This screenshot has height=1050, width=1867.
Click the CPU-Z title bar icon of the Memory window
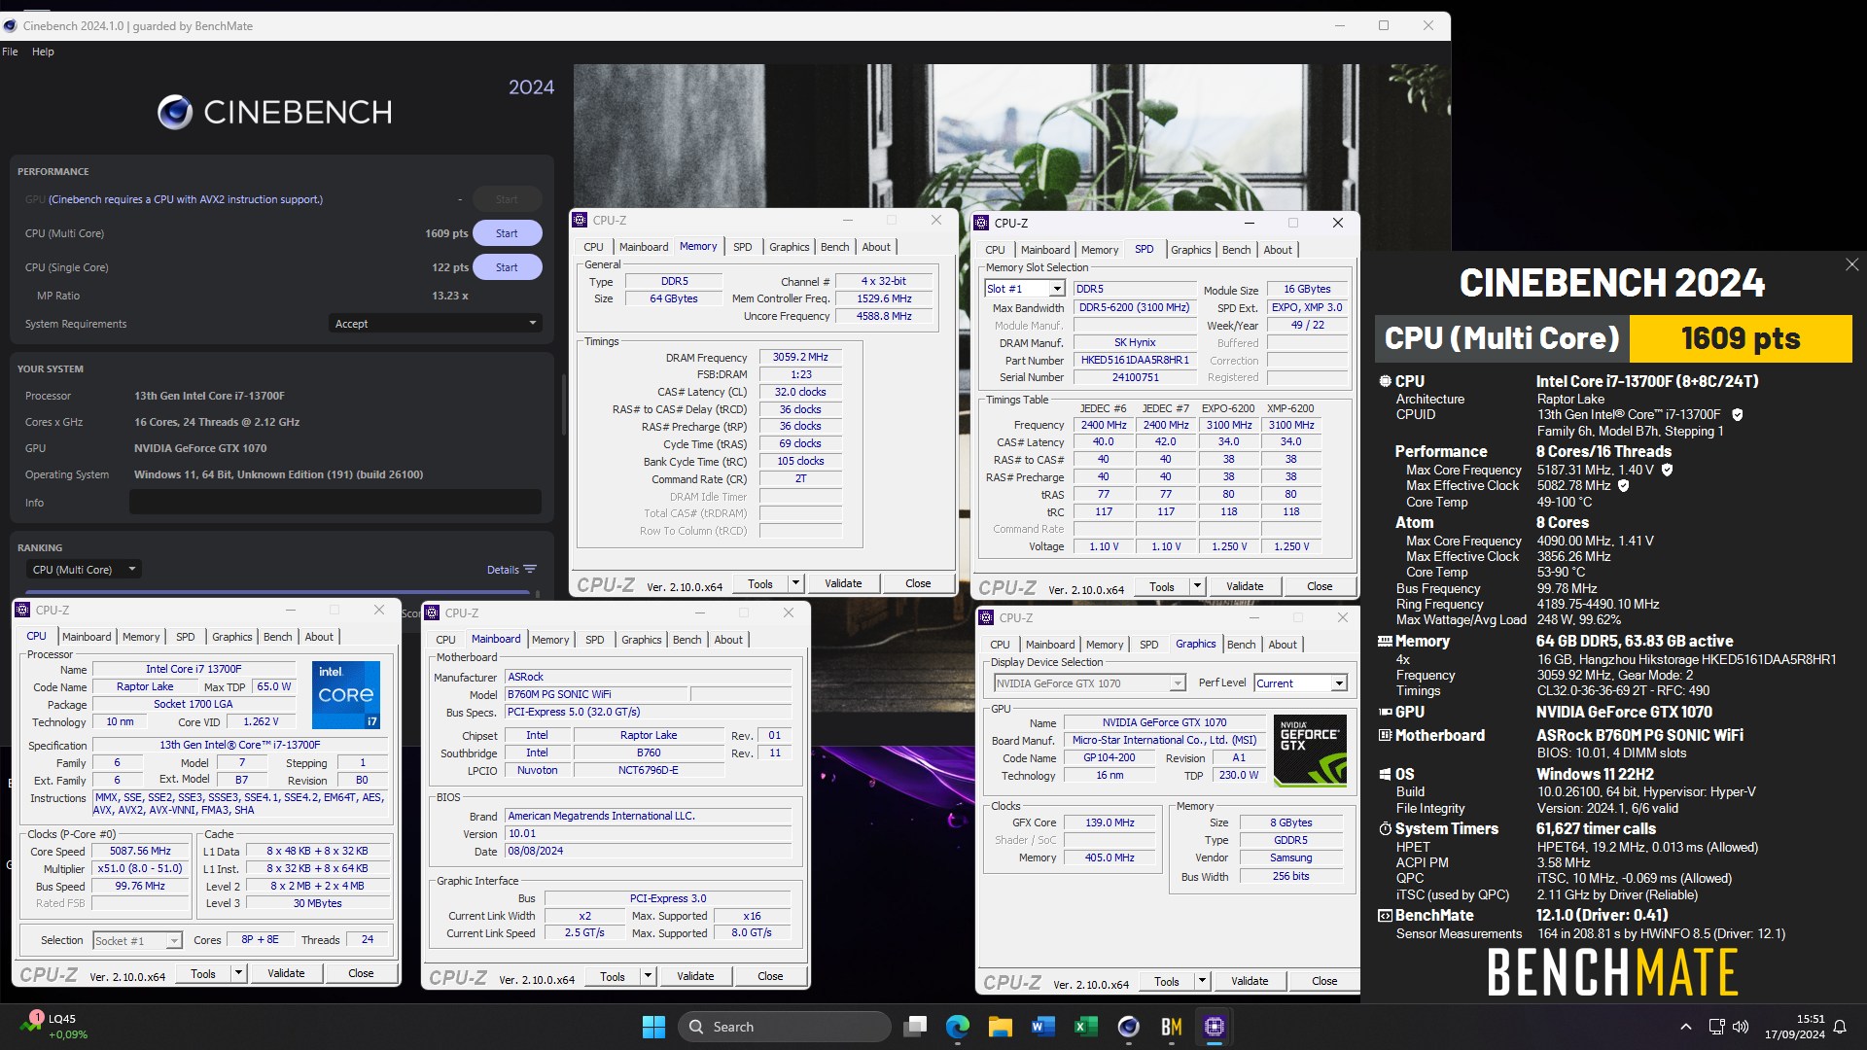coord(580,220)
